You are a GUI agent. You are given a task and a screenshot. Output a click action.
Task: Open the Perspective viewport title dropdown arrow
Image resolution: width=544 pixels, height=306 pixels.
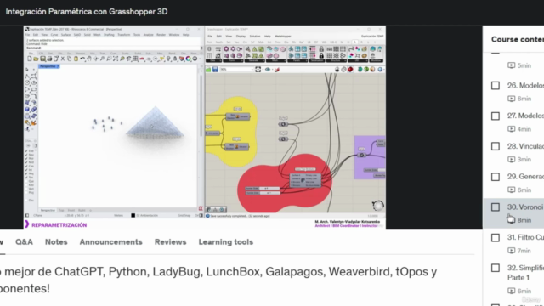[58, 66]
